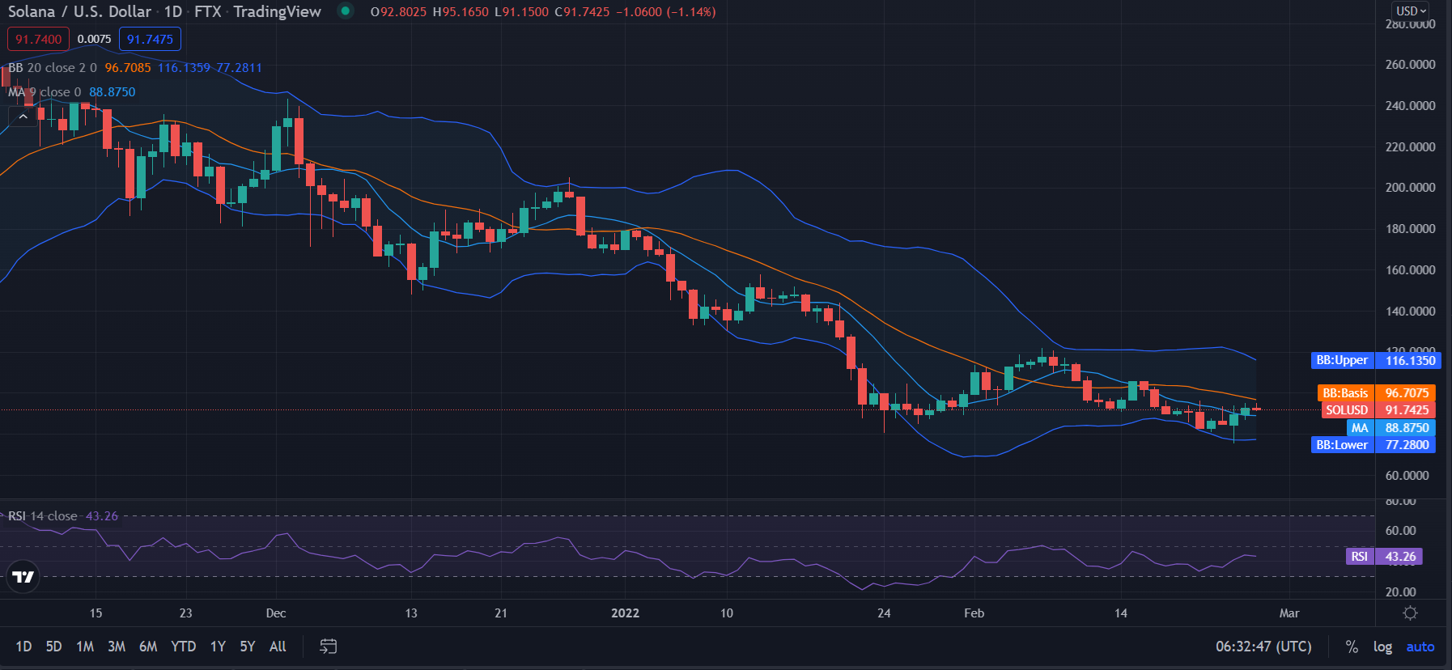The image size is (1452, 670).
Task: Click the red sell price 91.7400
Action: pos(38,39)
